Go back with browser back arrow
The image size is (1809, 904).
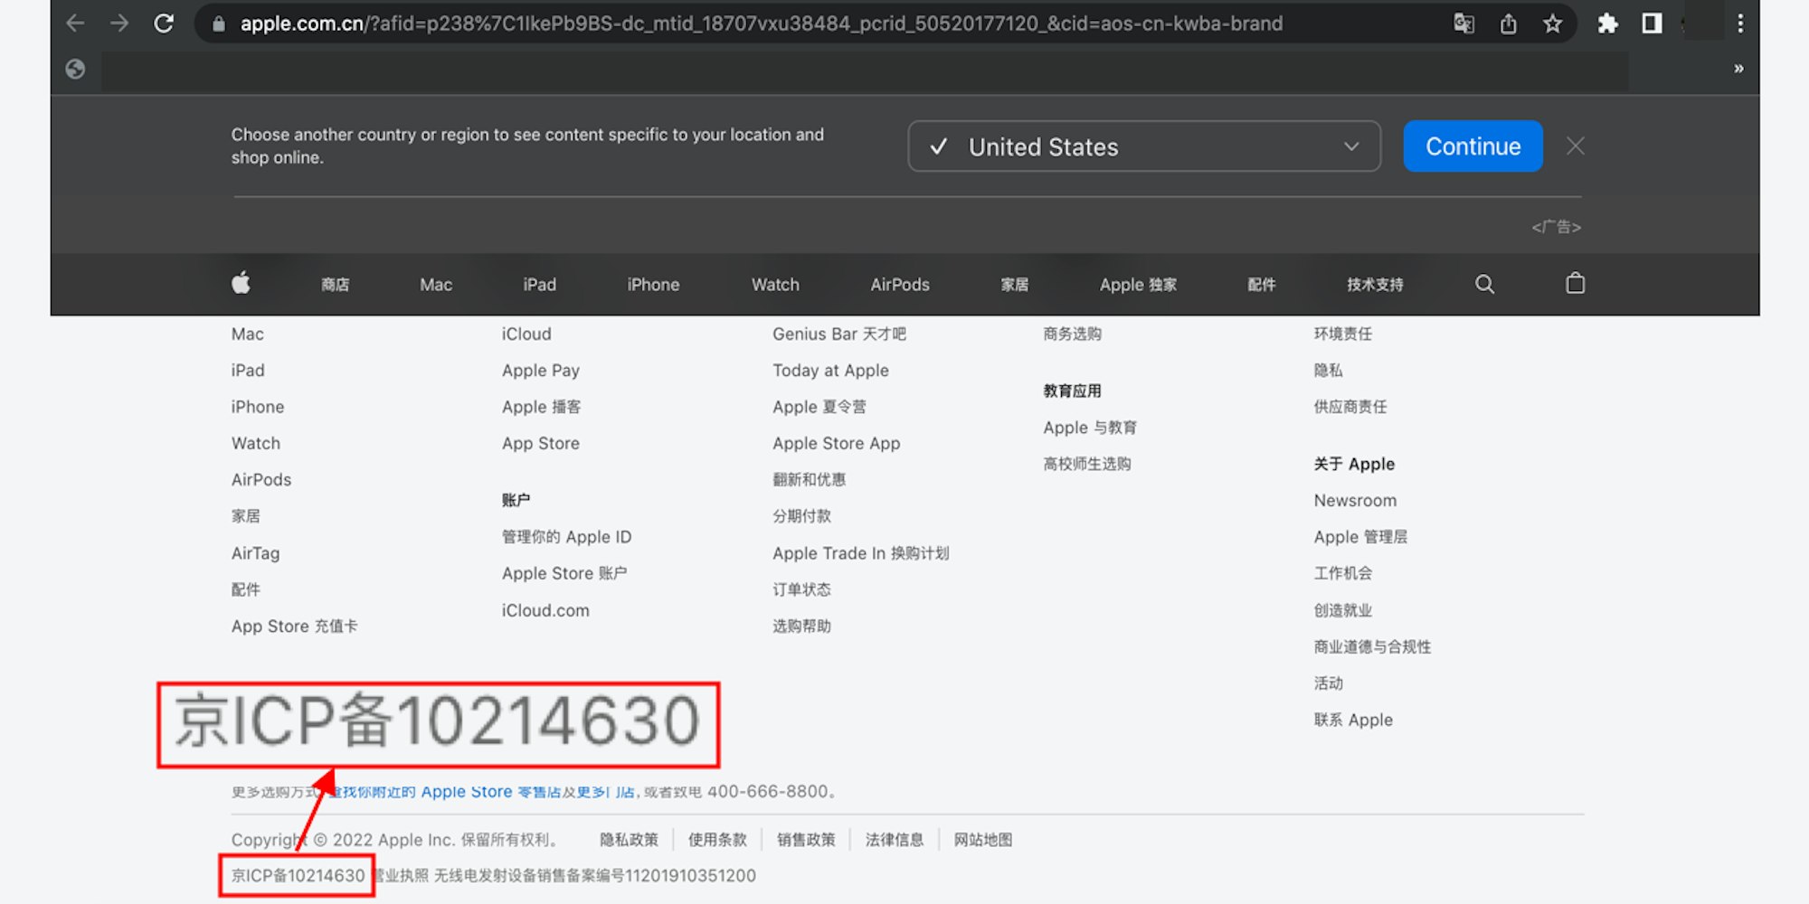75,24
